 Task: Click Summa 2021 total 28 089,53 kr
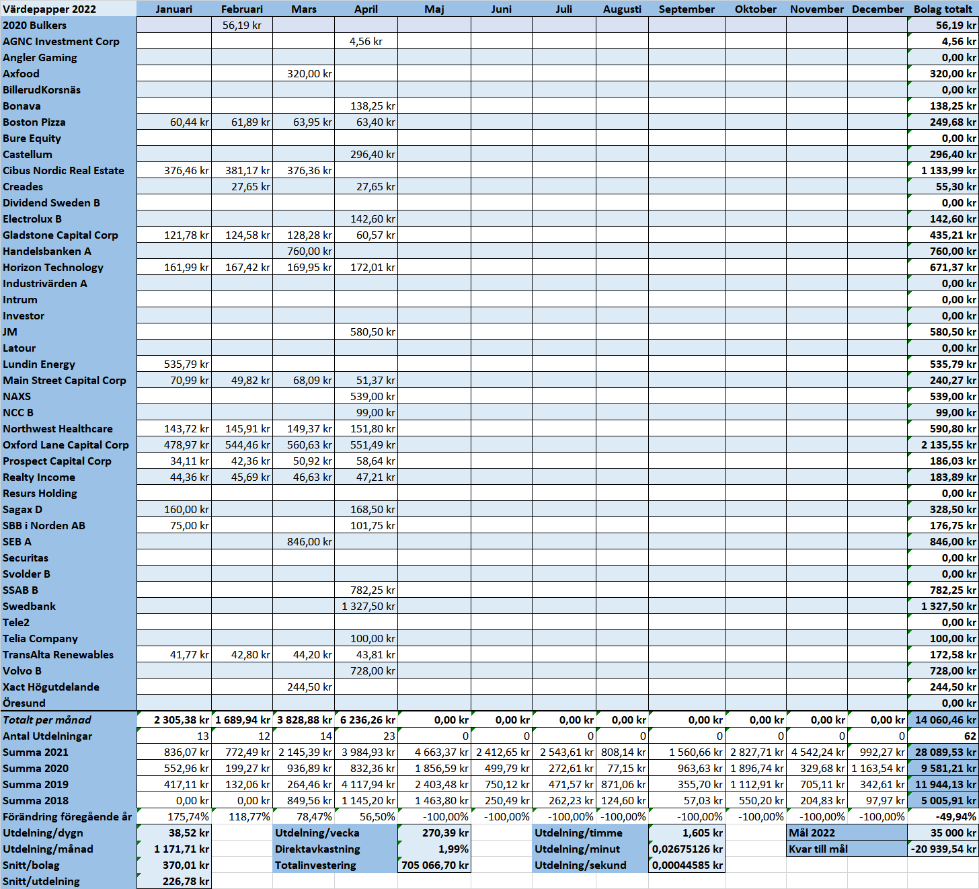(x=943, y=752)
